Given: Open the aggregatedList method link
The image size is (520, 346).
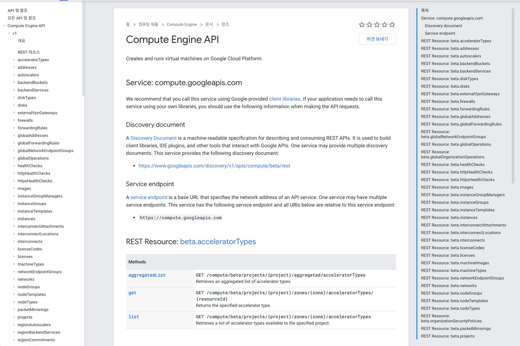Looking at the screenshot, I should pyautogui.click(x=147, y=275).
